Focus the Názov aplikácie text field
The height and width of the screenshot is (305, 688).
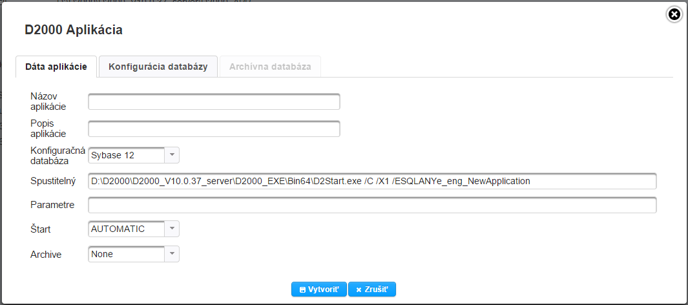214,101
